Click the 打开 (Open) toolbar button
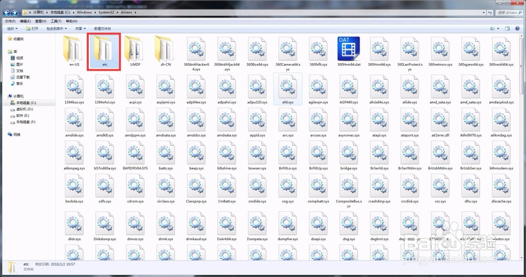Image resolution: width=526 pixels, height=277 pixels. point(32,28)
